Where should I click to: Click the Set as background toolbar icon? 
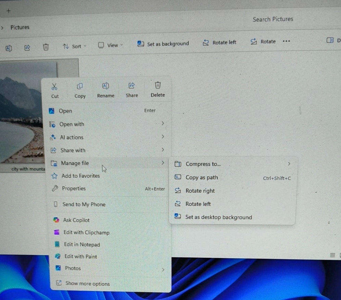click(140, 44)
